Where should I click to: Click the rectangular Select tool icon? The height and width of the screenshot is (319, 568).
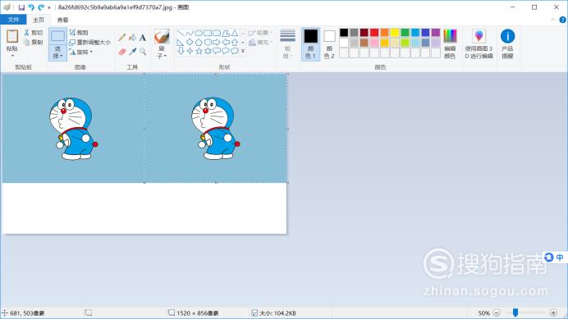pos(57,36)
